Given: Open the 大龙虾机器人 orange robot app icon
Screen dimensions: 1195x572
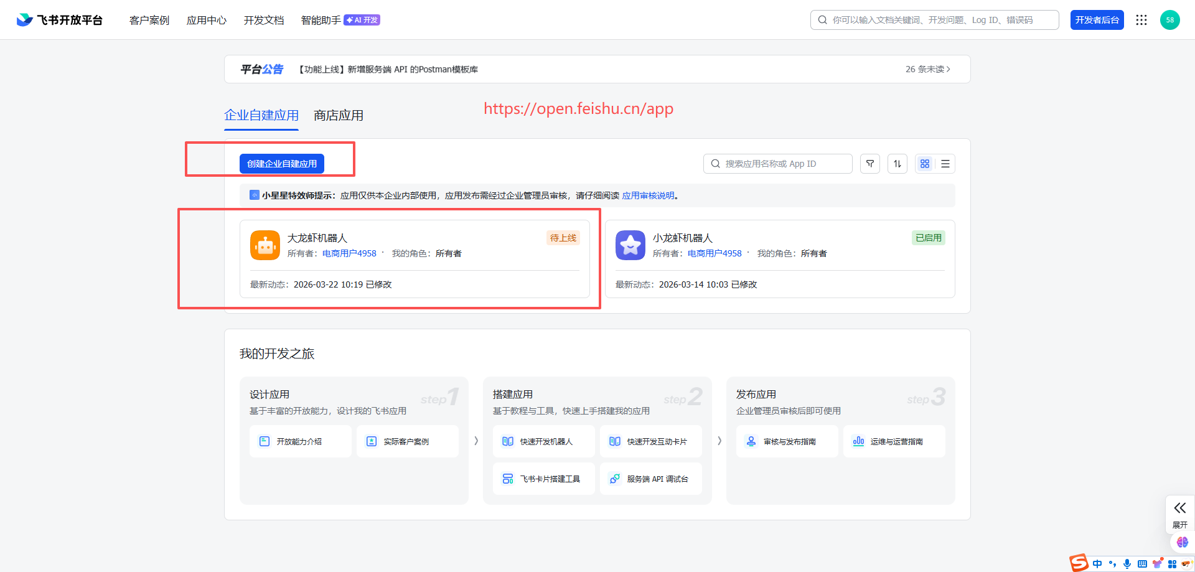Looking at the screenshot, I should 265,245.
